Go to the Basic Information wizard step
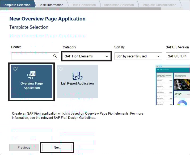Image resolution: width=190 pixels, height=155 pixels. click(51, 5)
